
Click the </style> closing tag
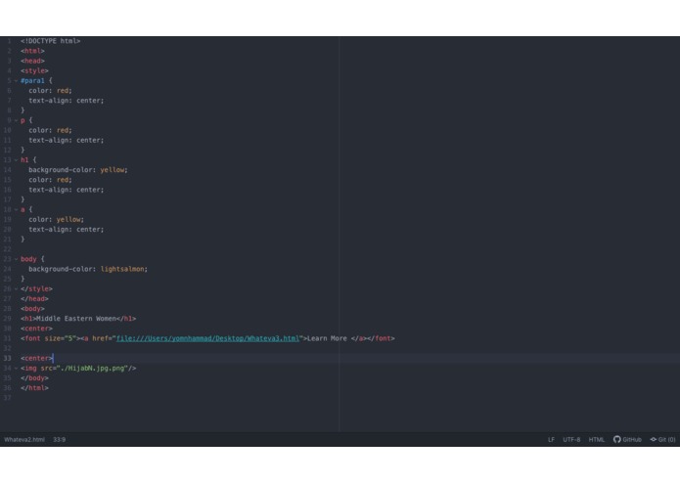click(36, 289)
